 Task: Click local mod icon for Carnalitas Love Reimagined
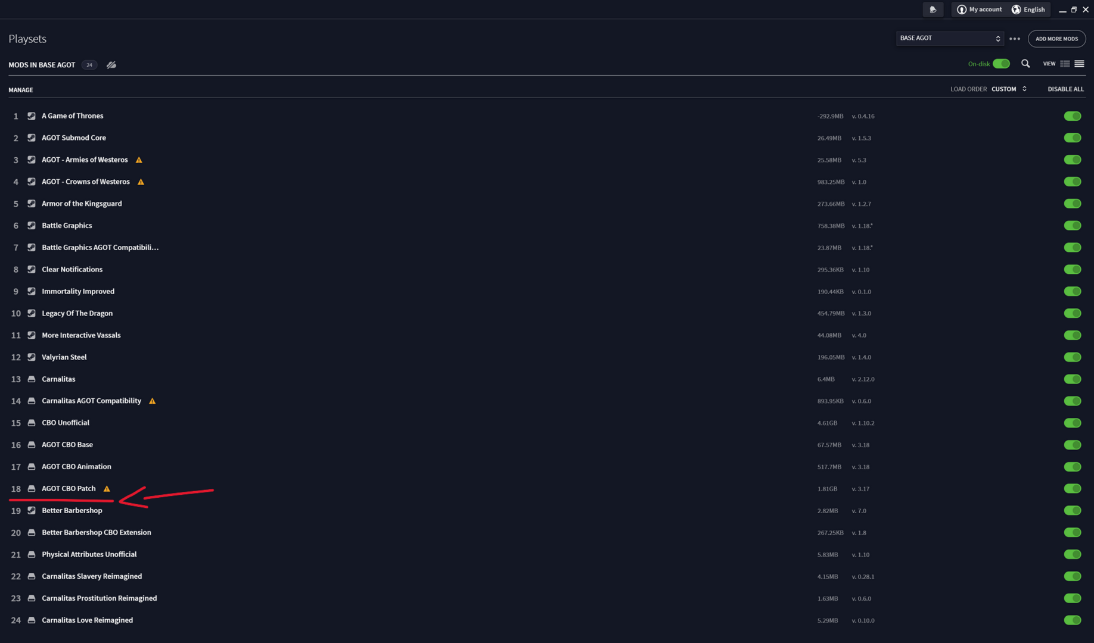32,620
